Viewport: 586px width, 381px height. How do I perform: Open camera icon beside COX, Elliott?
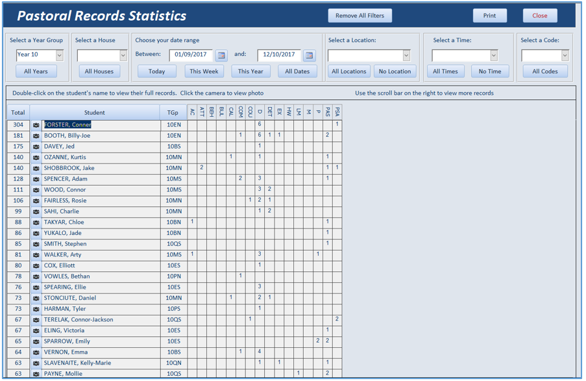tap(36, 266)
